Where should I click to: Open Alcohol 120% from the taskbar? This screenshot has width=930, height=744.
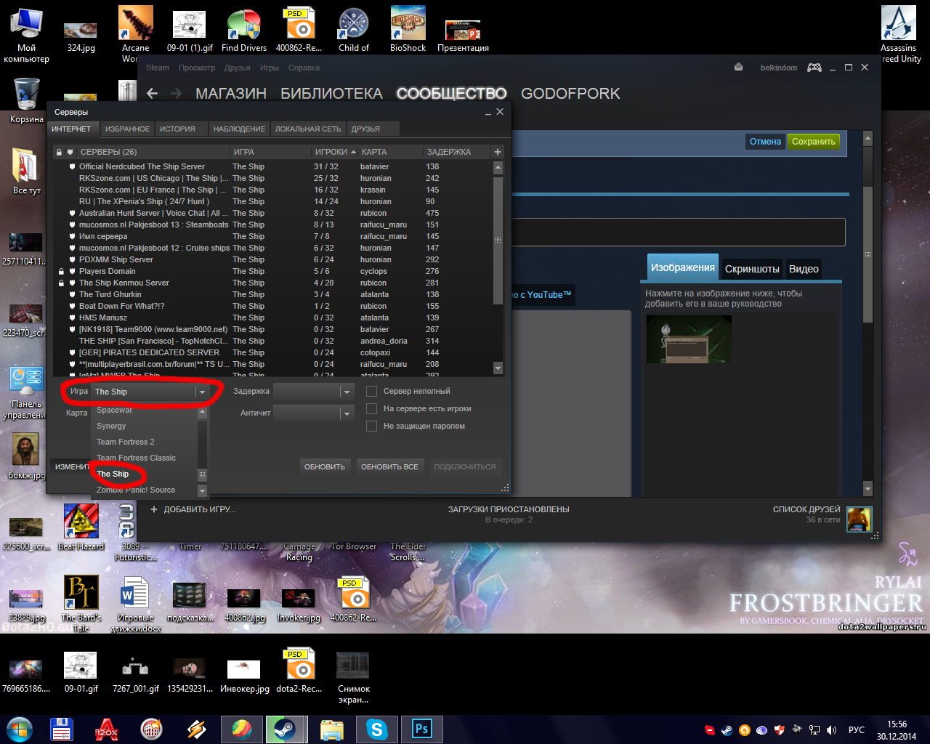point(106,729)
